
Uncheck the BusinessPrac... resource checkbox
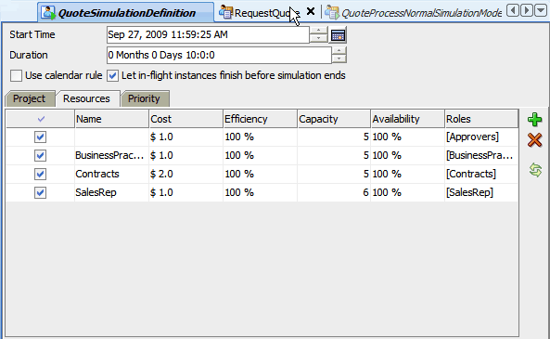coord(40,156)
